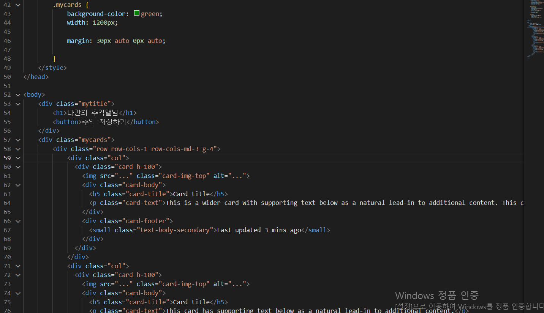
Task: Click the 'margin' property on line 46
Action: point(78,41)
